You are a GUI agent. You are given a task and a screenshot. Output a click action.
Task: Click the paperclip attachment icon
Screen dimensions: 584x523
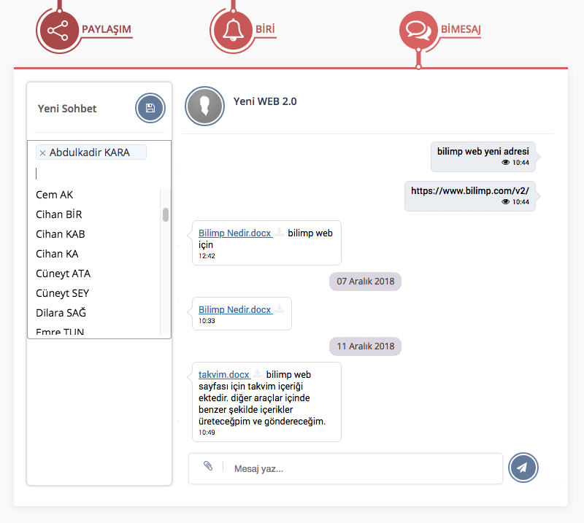pos(208,466)
